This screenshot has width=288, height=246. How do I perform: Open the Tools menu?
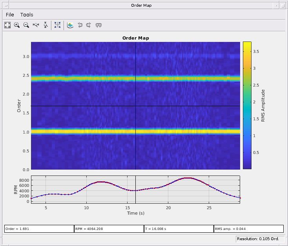click(x=27, y=14)
